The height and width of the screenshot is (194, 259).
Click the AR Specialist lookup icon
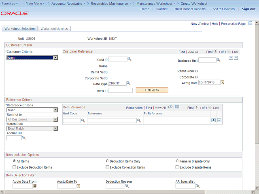click(198, 186)
